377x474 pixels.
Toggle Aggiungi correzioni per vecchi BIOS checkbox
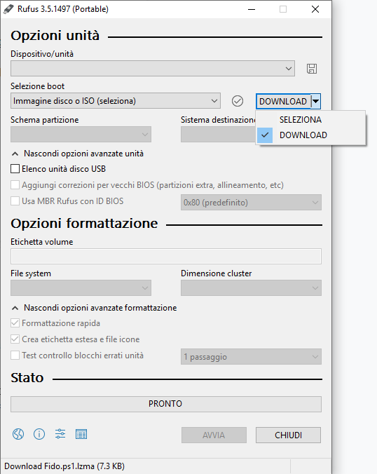tap(15, 184)
